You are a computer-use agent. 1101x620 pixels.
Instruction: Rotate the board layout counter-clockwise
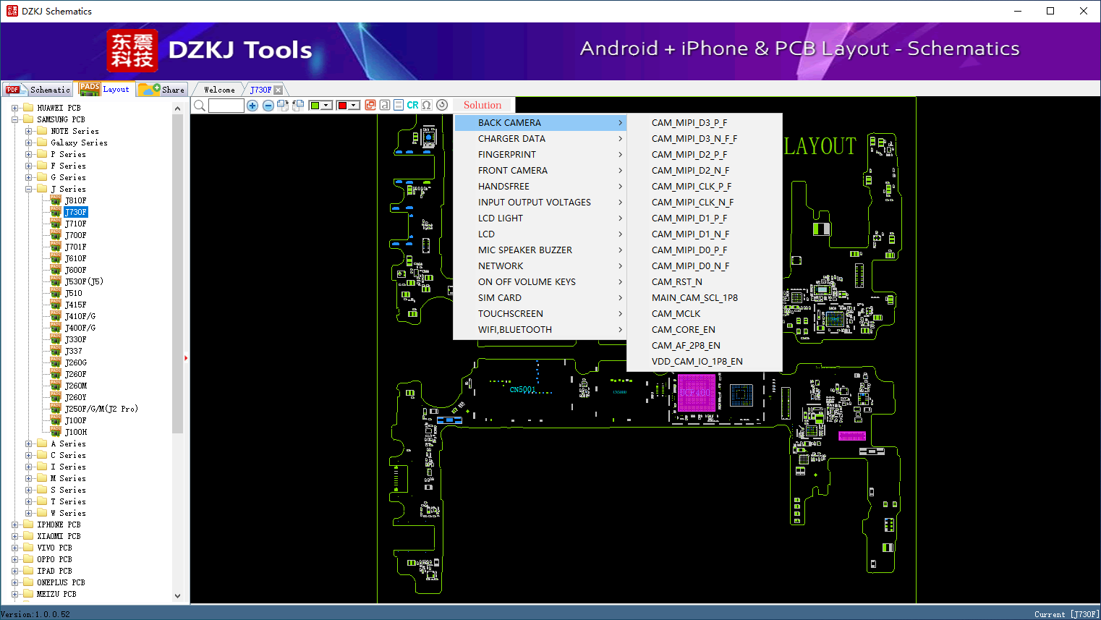pos(298,106)
